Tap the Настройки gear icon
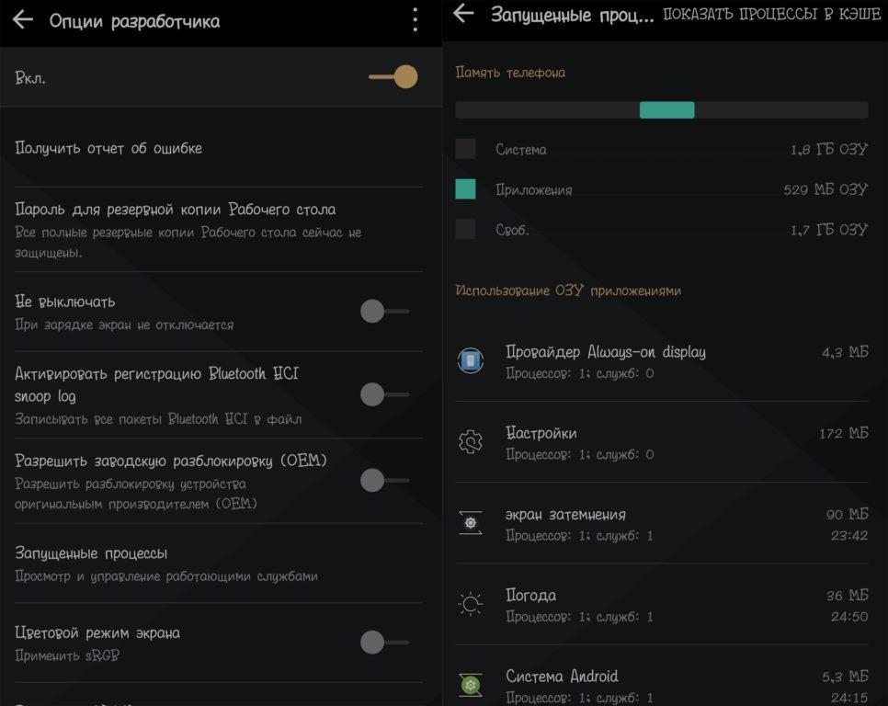The width and height of the screenshot is (888, 706). coord(470,441)
